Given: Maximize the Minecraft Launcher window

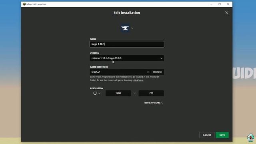Looking at the screenshot, I should click(220, 4).
